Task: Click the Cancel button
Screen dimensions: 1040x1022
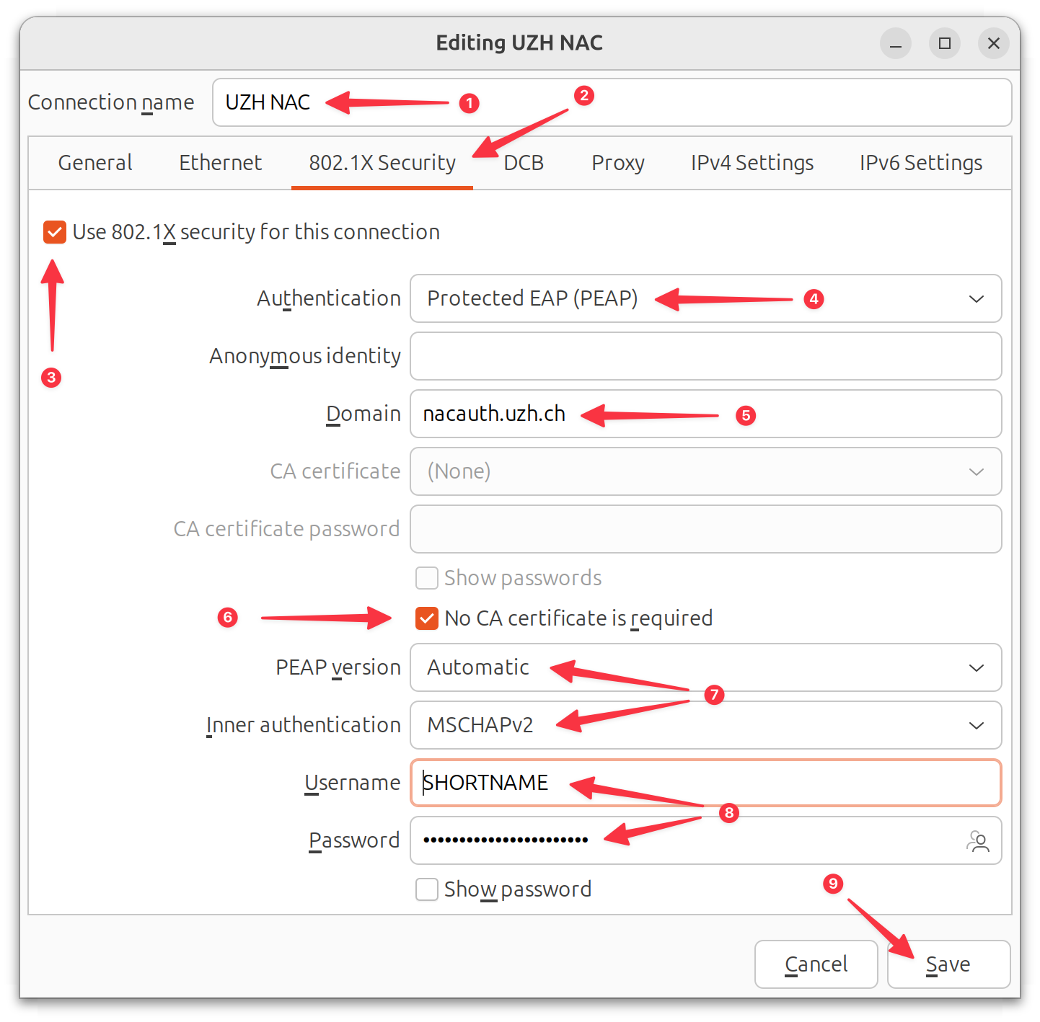Action: [816, 964]
